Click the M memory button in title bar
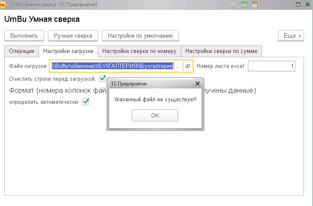This screenshot has width=313, height=206. (x=266, y=5)
